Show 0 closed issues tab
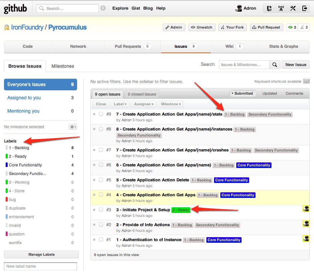 pos(142,94)
